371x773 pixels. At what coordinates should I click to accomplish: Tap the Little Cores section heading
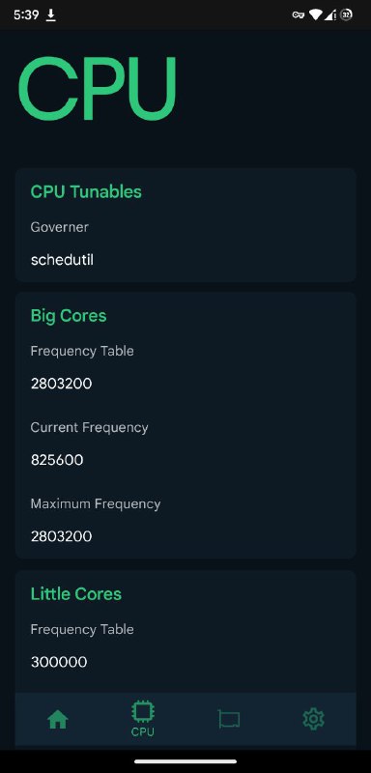tap(76, 593)
